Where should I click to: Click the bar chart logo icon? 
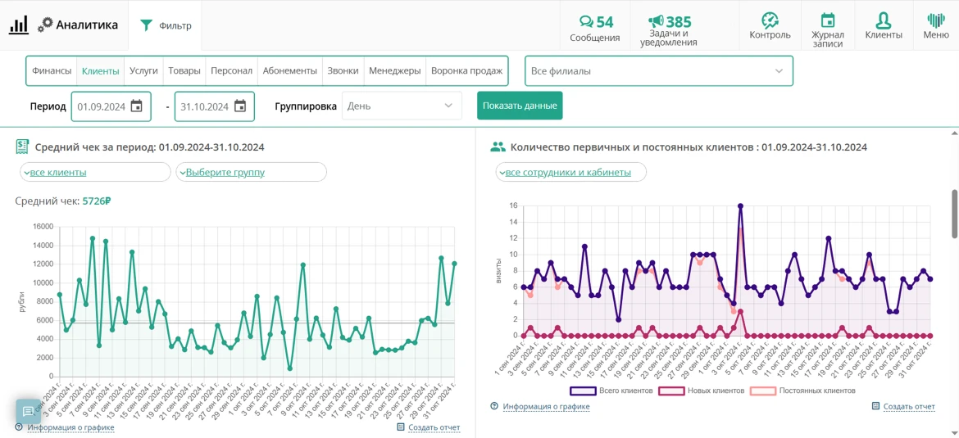pyautogui.click(x=19, y=25)
